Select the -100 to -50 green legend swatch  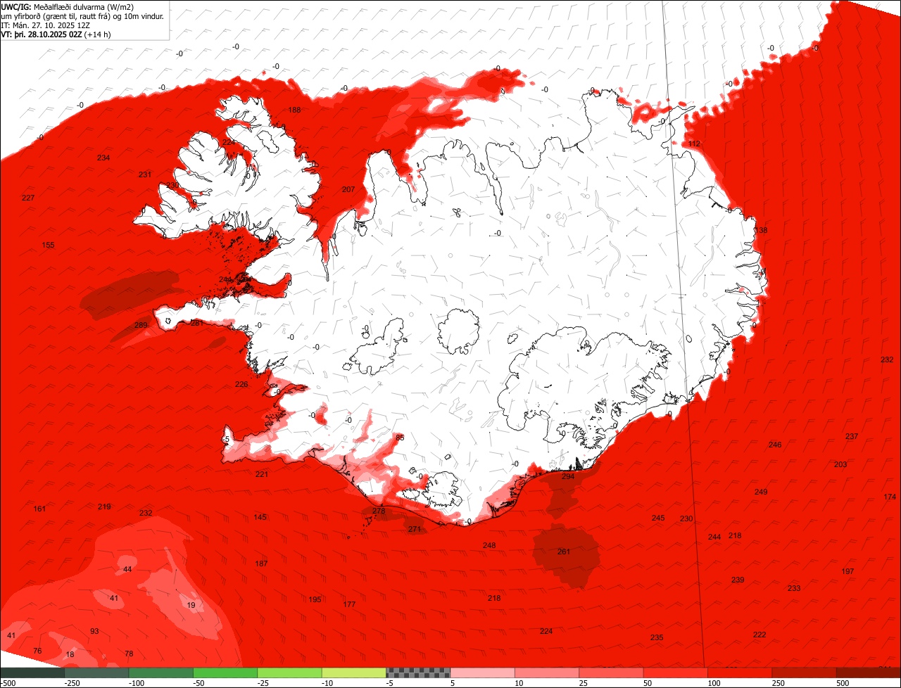tap(161, 673)
